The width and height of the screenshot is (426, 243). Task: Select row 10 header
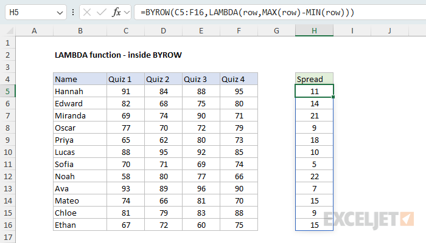pyautogui.click(x=7, y=152)
